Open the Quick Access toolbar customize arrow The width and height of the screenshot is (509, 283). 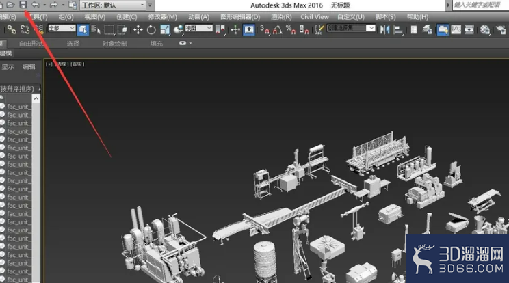pos(150,5)
